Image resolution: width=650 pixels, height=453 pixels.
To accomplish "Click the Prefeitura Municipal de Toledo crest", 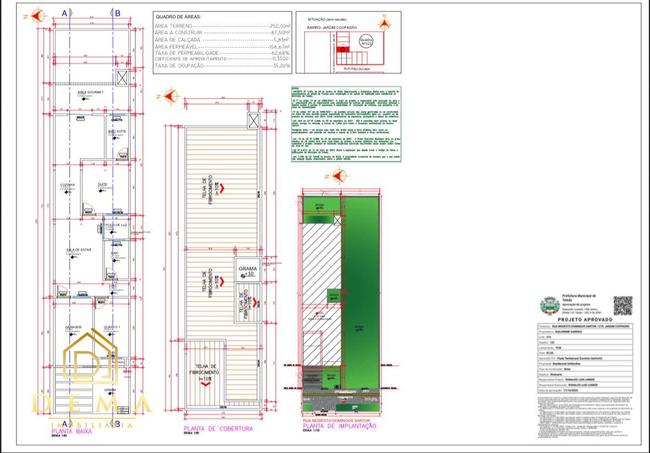I will (549, 305).
